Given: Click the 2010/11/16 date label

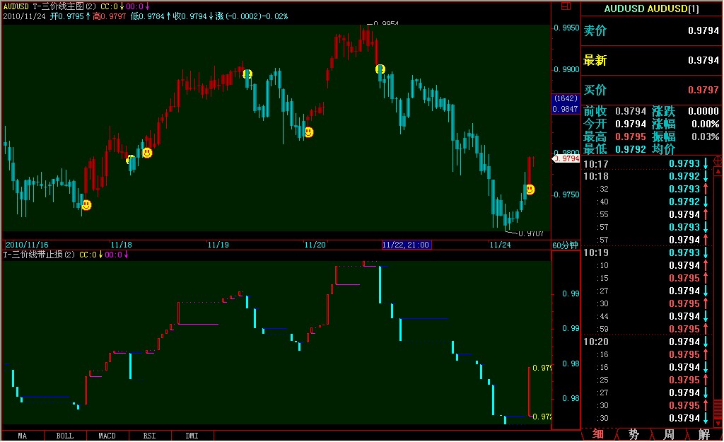Looking at the screenshot, I should tap(27, 245).
